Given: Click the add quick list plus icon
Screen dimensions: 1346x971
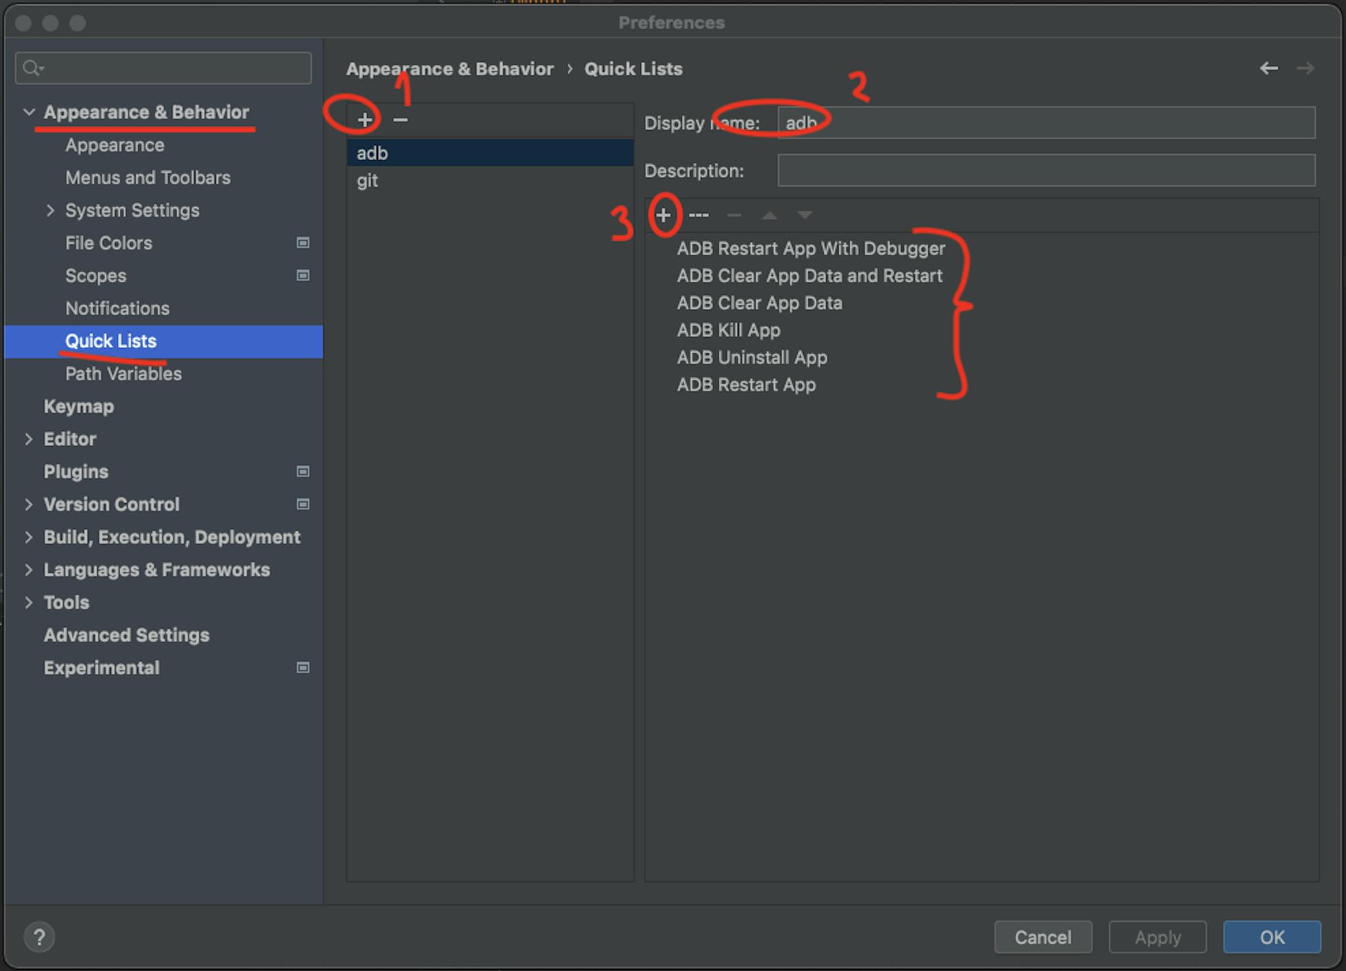Looking at the screenshot, I should [365, 120].
